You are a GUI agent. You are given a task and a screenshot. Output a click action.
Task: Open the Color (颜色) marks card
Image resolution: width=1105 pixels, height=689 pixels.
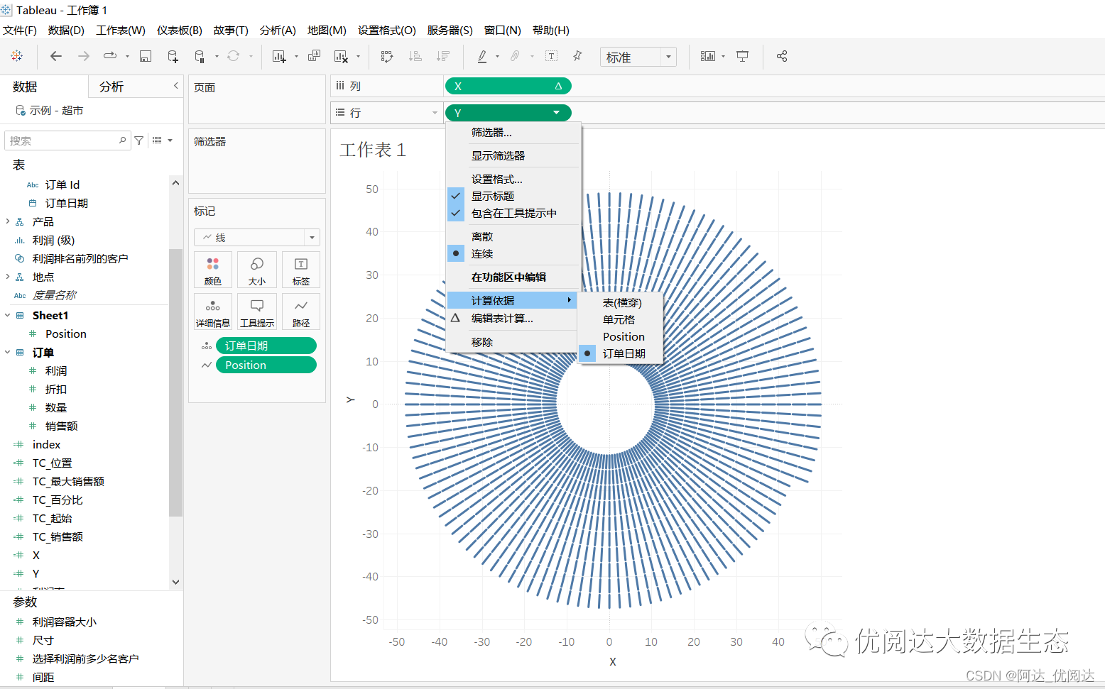pos(212,270)
